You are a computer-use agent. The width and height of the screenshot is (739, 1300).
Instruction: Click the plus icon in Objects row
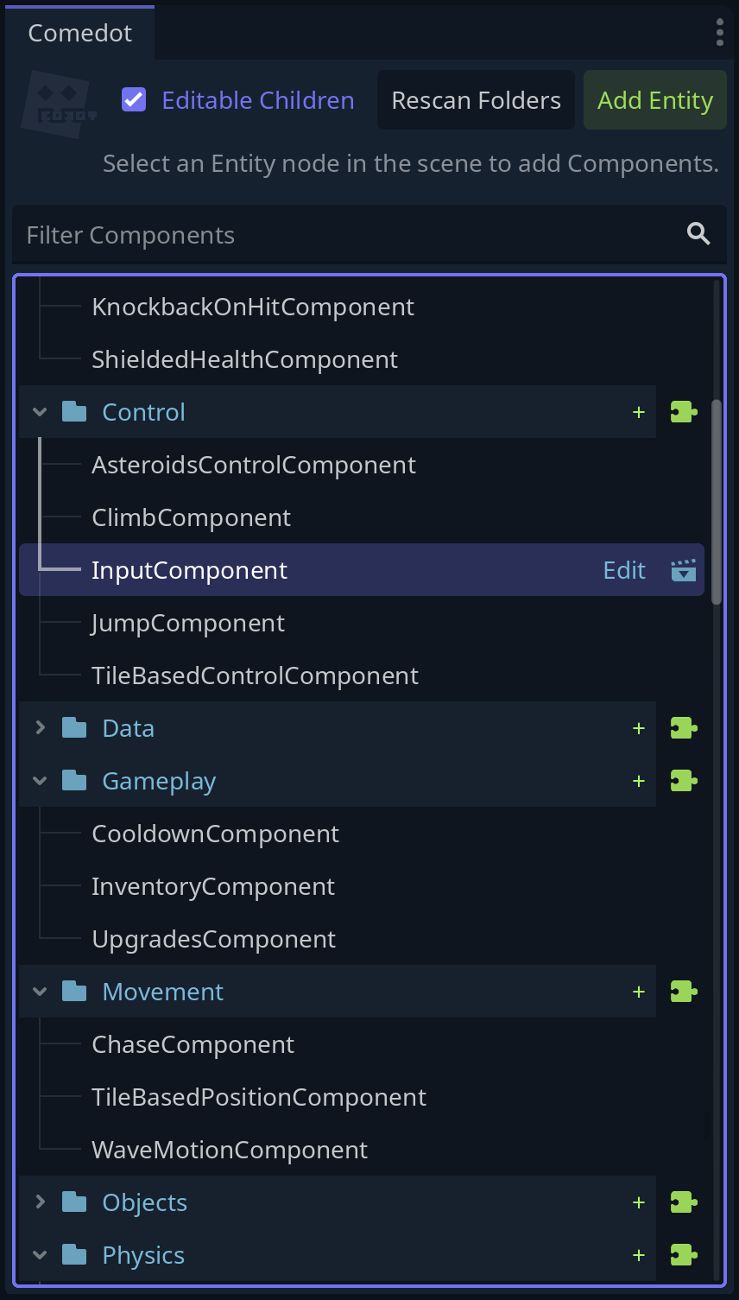pos(639,1202)
